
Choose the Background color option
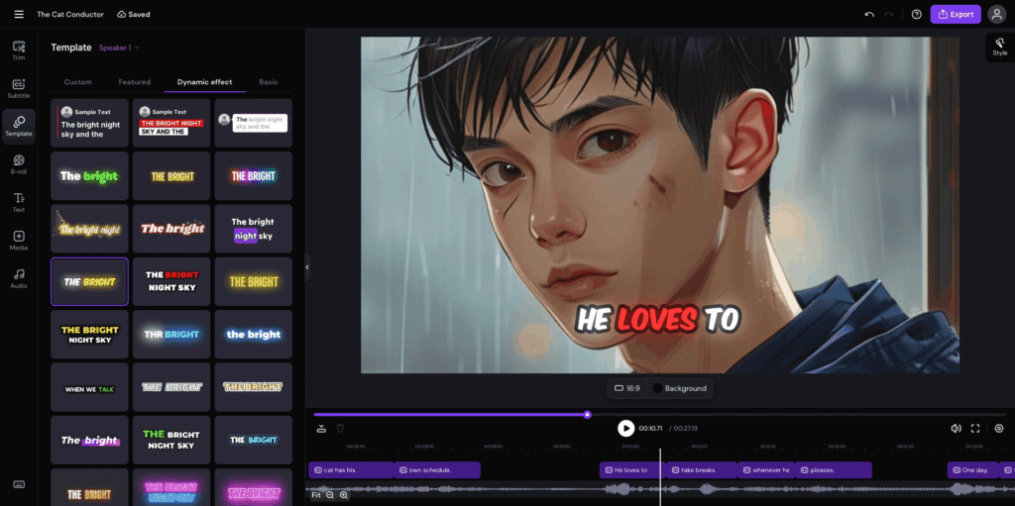coord(679,388)
